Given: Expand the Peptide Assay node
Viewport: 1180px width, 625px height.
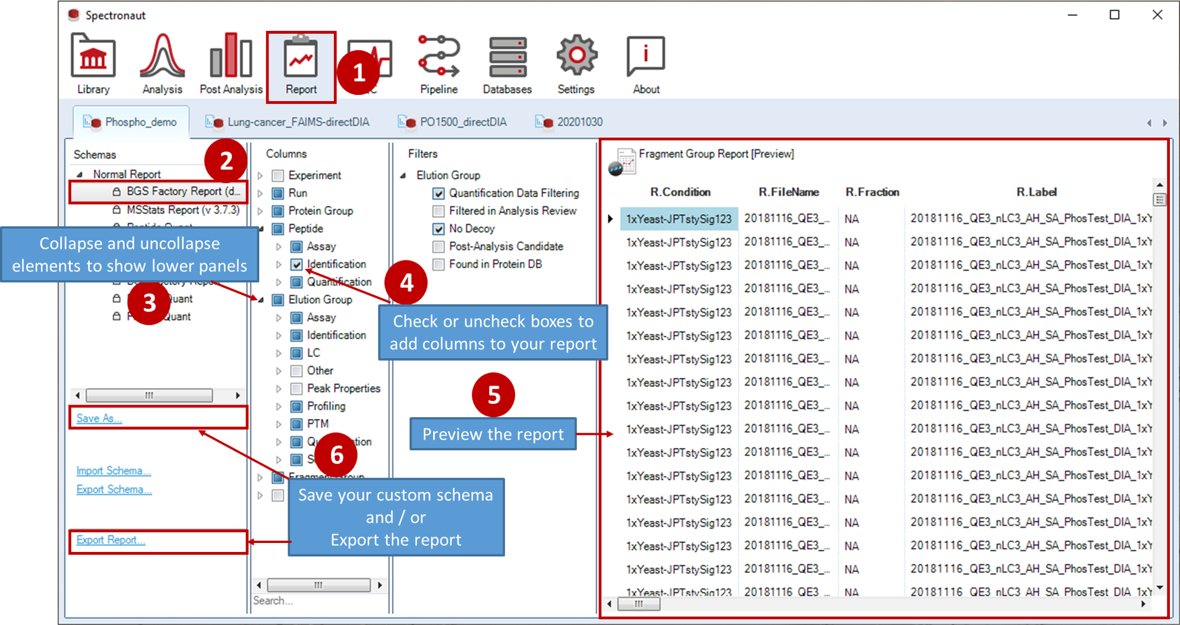Looking at the screenshot, I should 279,247.
